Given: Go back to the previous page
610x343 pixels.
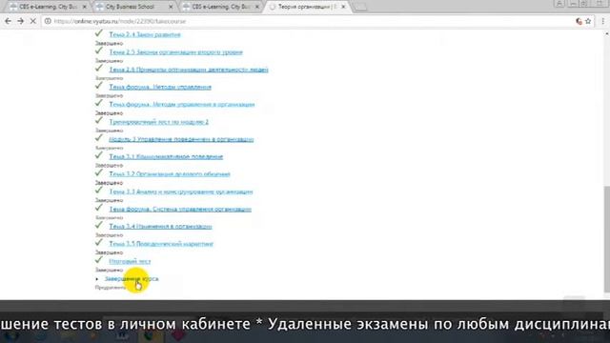Looking at the screenshot, I should pyautogui.click(x=8, y=21).
